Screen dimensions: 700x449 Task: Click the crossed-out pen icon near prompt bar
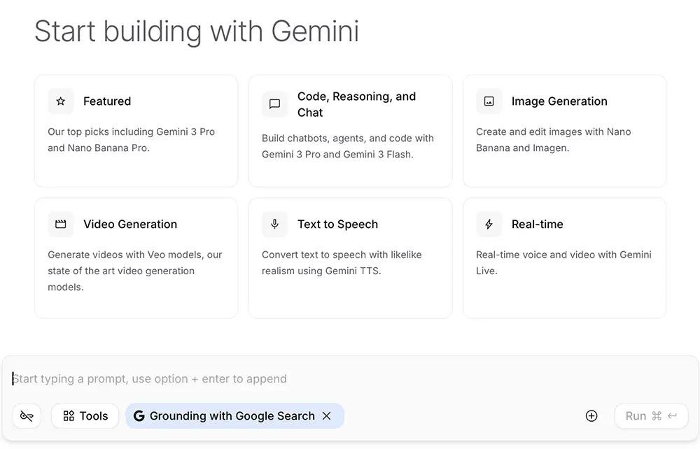pos(27,415)
